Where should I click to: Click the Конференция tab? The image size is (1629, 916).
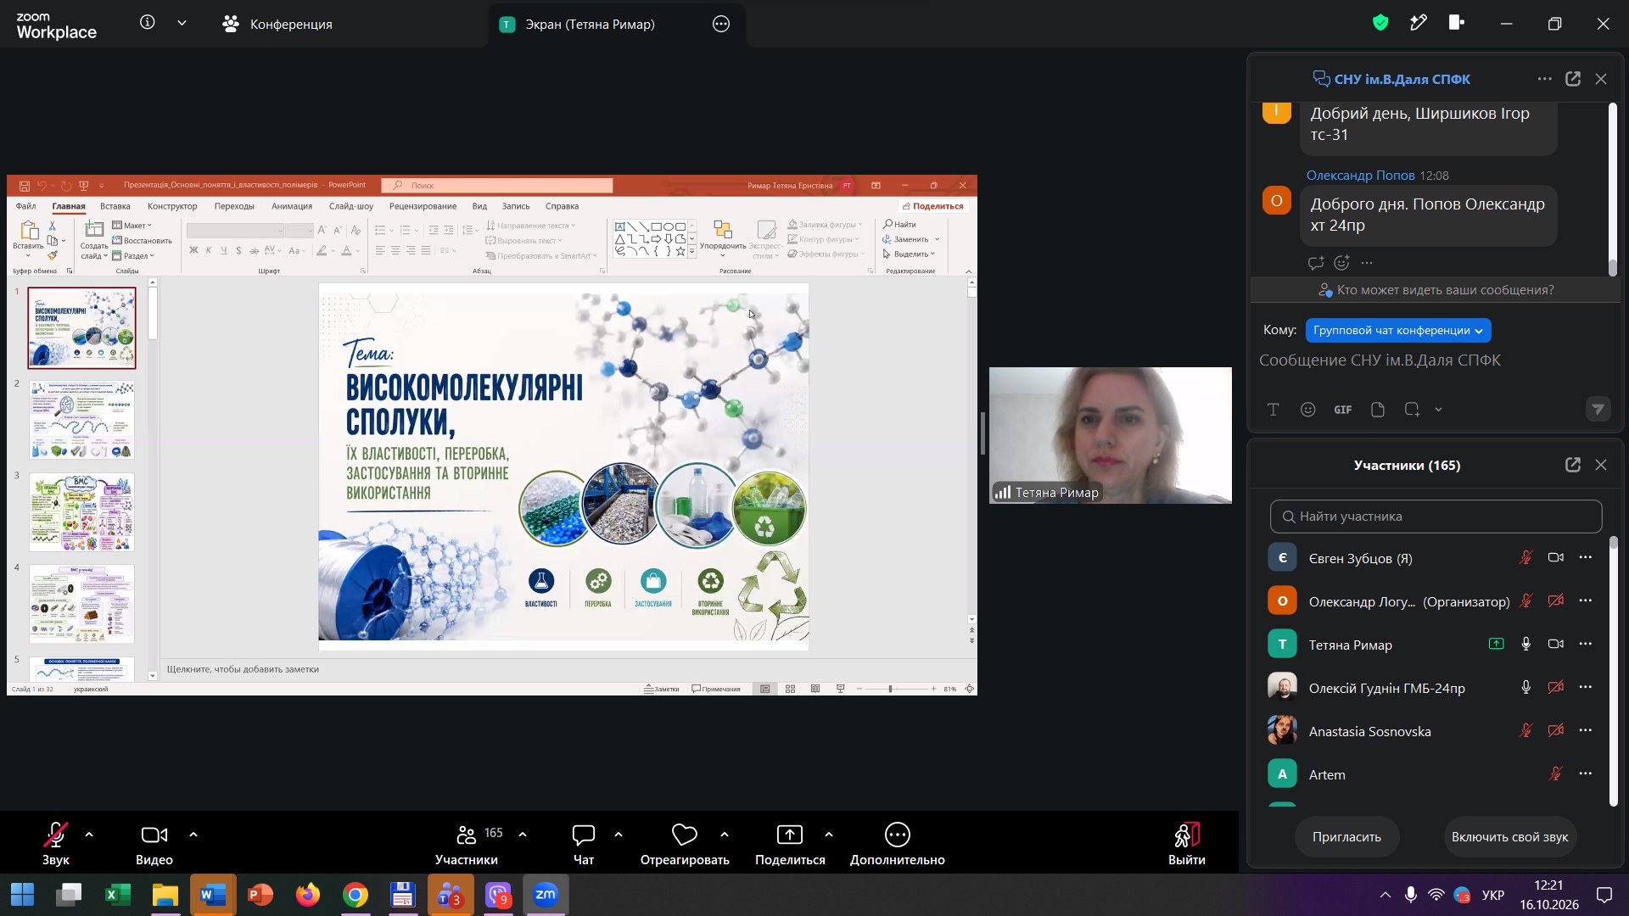tap(277, 24)
